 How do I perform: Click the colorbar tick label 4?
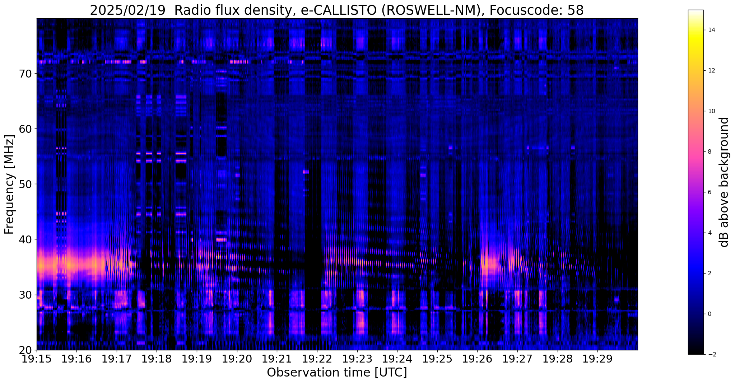(x=710, y=233)
